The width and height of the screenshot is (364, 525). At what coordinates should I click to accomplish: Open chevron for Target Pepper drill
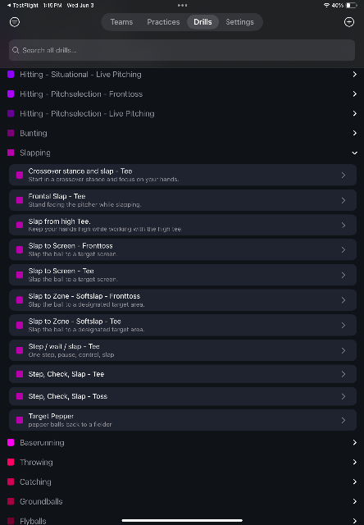(344, 420)
